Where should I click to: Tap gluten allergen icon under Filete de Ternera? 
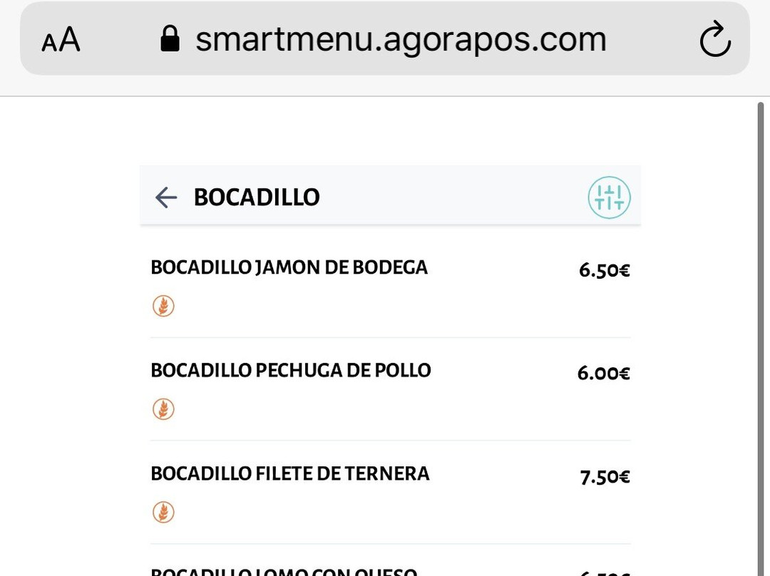163,512
